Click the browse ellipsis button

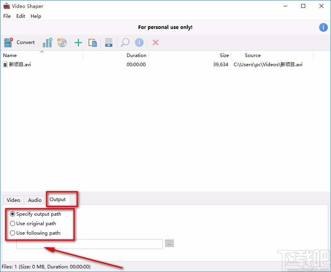pyautogui.click(x=169, y=243)
